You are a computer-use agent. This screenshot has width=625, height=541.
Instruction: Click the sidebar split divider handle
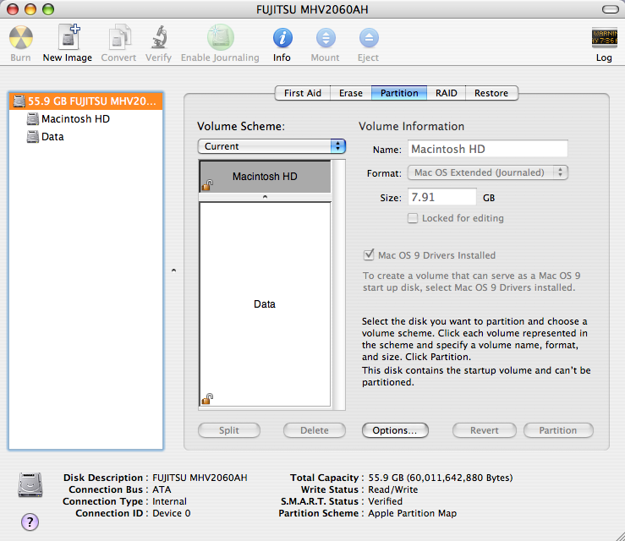173,270
